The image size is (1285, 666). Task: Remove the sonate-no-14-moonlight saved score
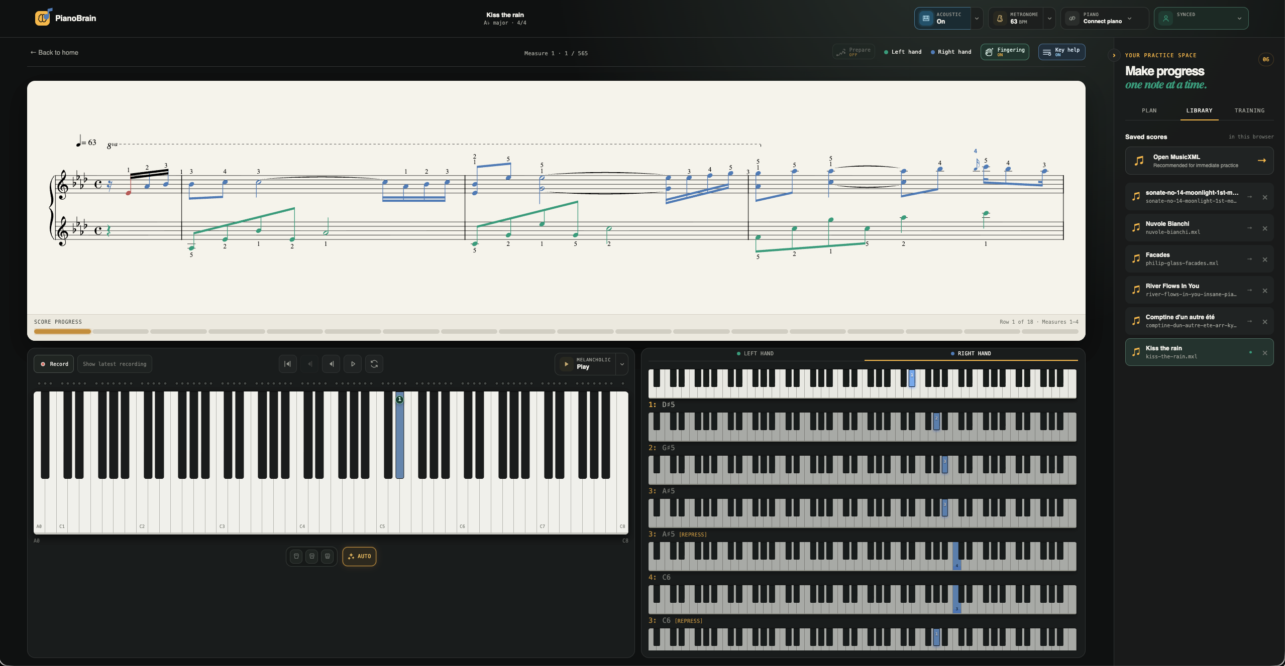[x=1265, y=197]
